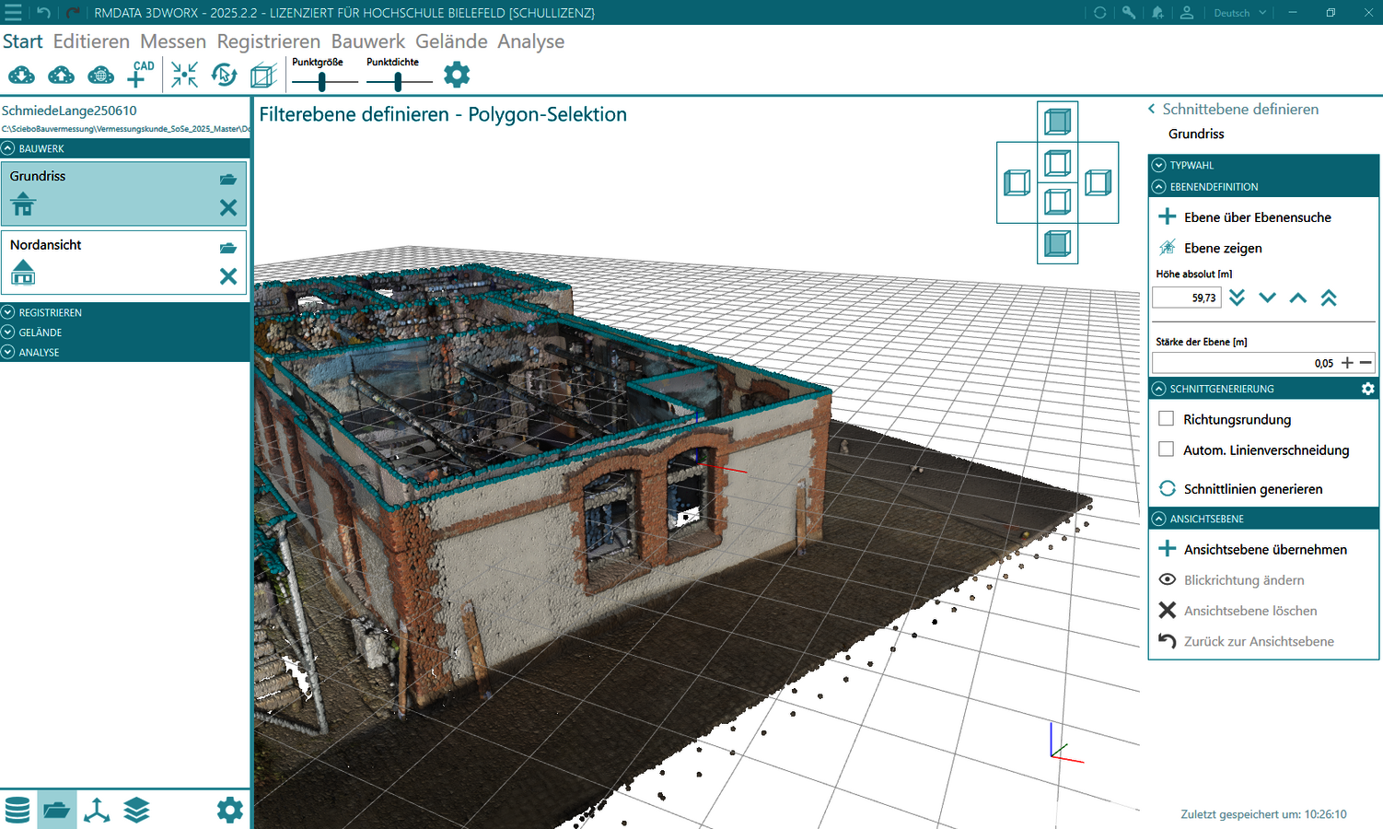The image size is (1383, 829).
Task: Open the Grundriss folder icon
Action: tap(228, 179)
